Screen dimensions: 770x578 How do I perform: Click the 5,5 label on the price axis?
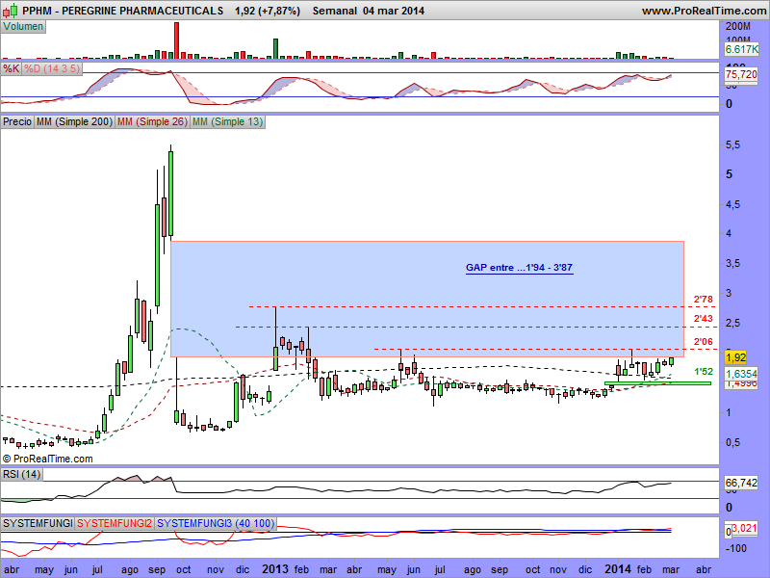(x=732, y=145)
